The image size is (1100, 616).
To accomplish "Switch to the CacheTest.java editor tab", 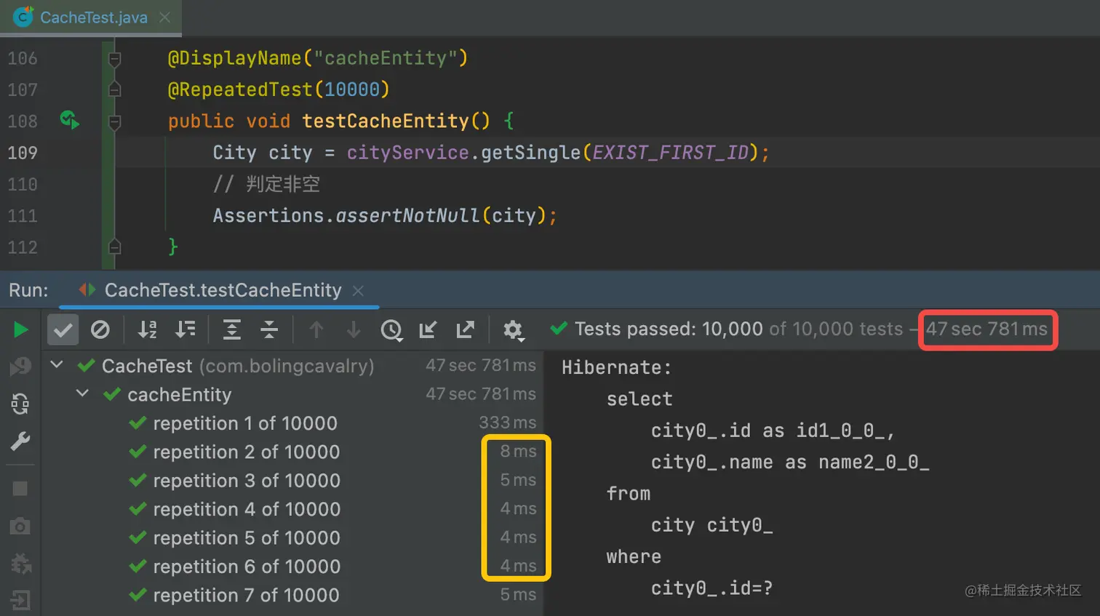I will tap(93, 17).
